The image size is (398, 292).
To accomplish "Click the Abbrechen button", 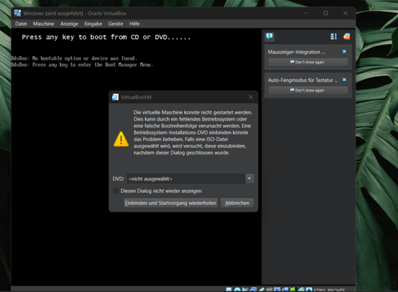I will click(237, 203).
